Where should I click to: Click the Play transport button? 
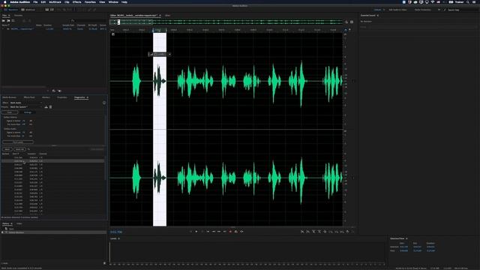[x=196, y=232]
